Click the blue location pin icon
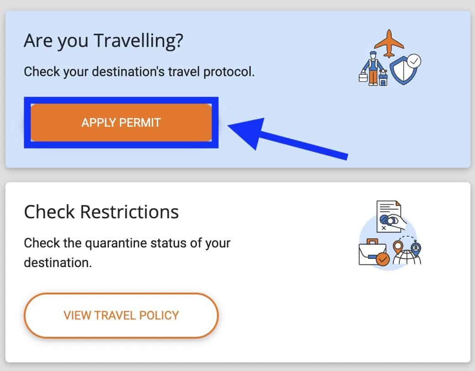Image resolution: width=475 pixels, height=371 pixels. click(415, 247)
